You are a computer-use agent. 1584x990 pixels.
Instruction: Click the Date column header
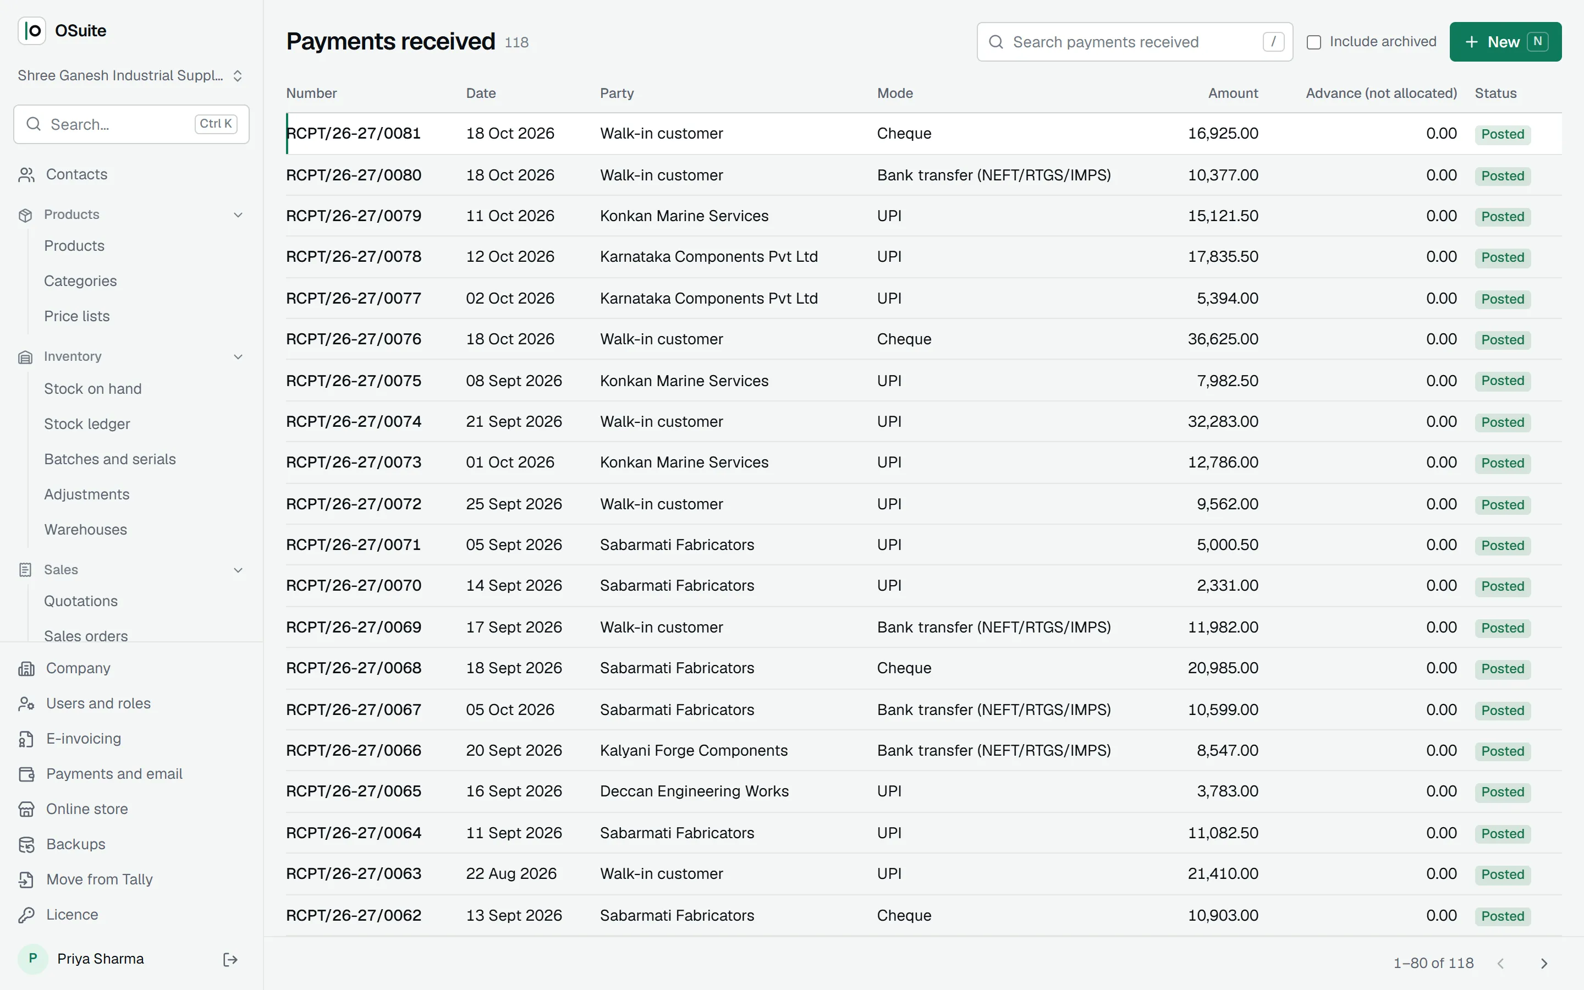pos(481,93)
